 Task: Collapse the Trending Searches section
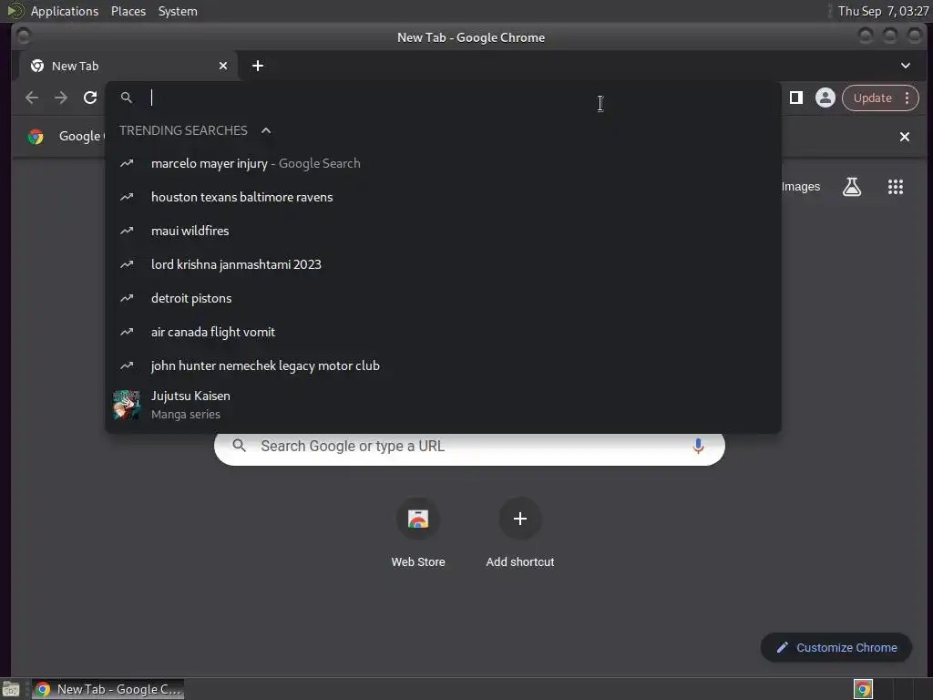pyautogui.click(x=266, y=130)
